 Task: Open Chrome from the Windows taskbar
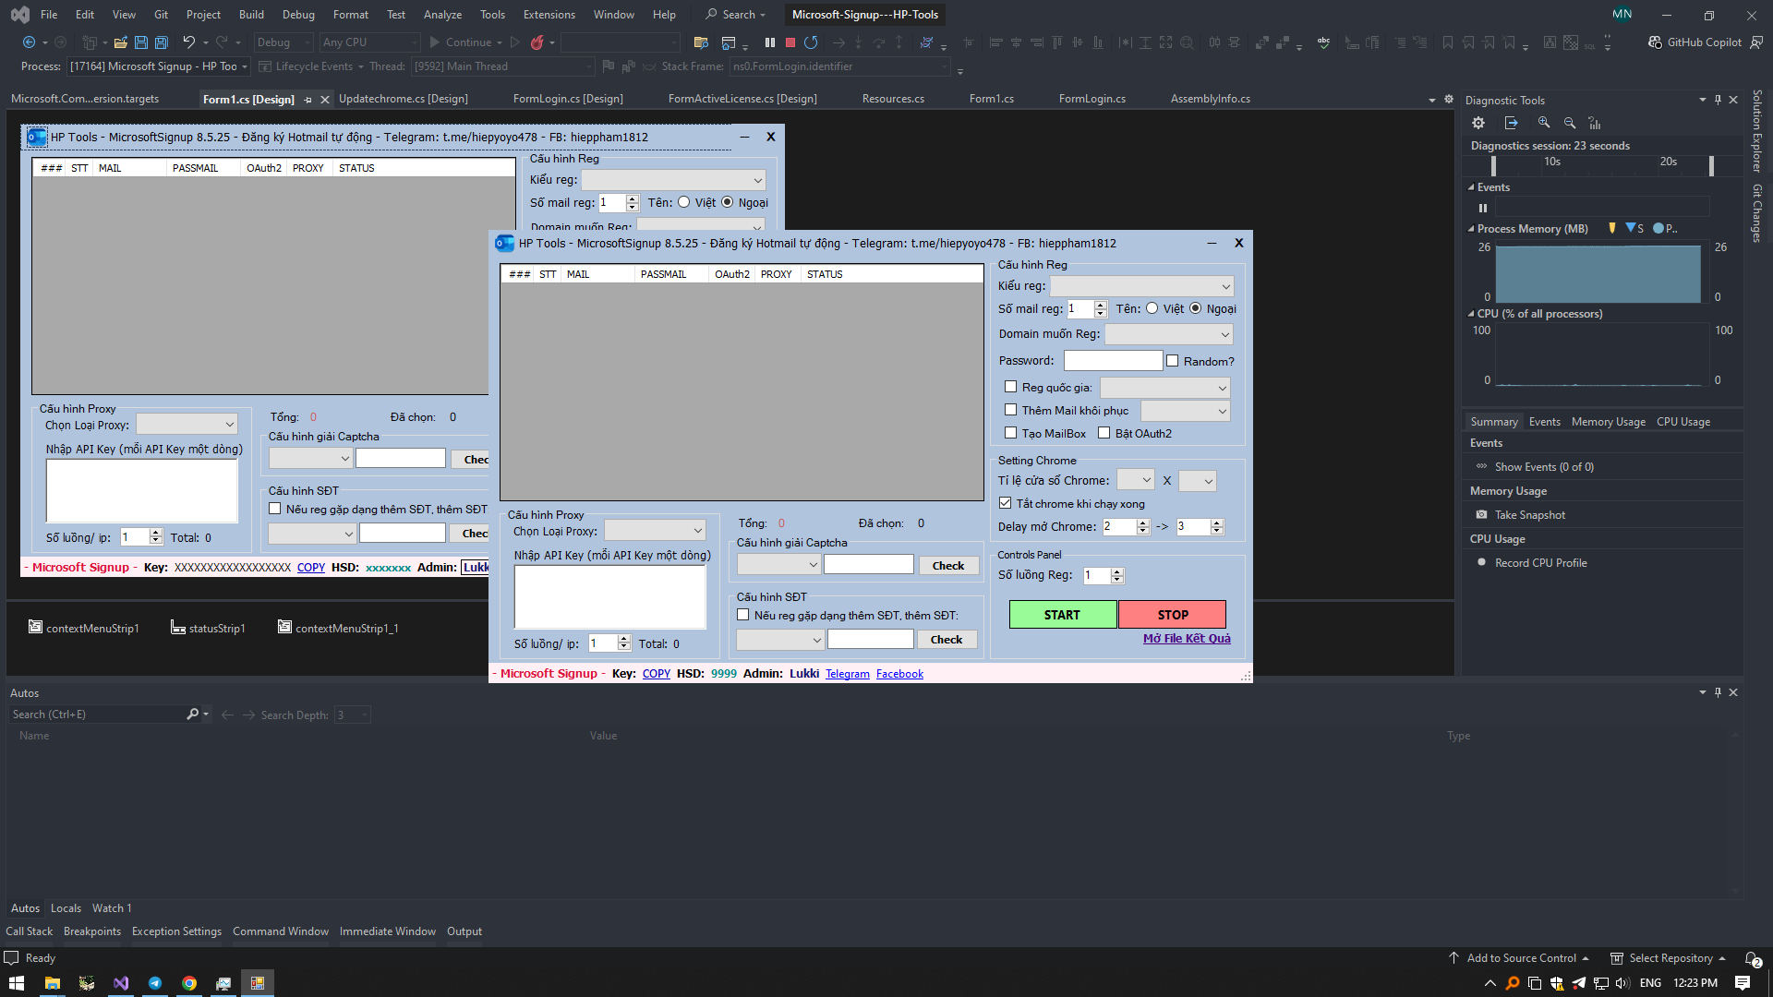[189, 983]
